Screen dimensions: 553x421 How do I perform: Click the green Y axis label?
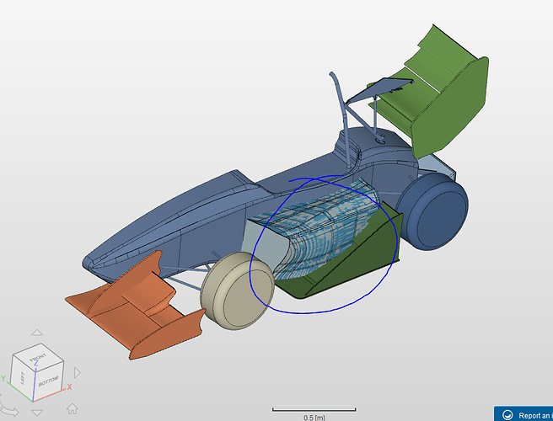coord(3,378)
